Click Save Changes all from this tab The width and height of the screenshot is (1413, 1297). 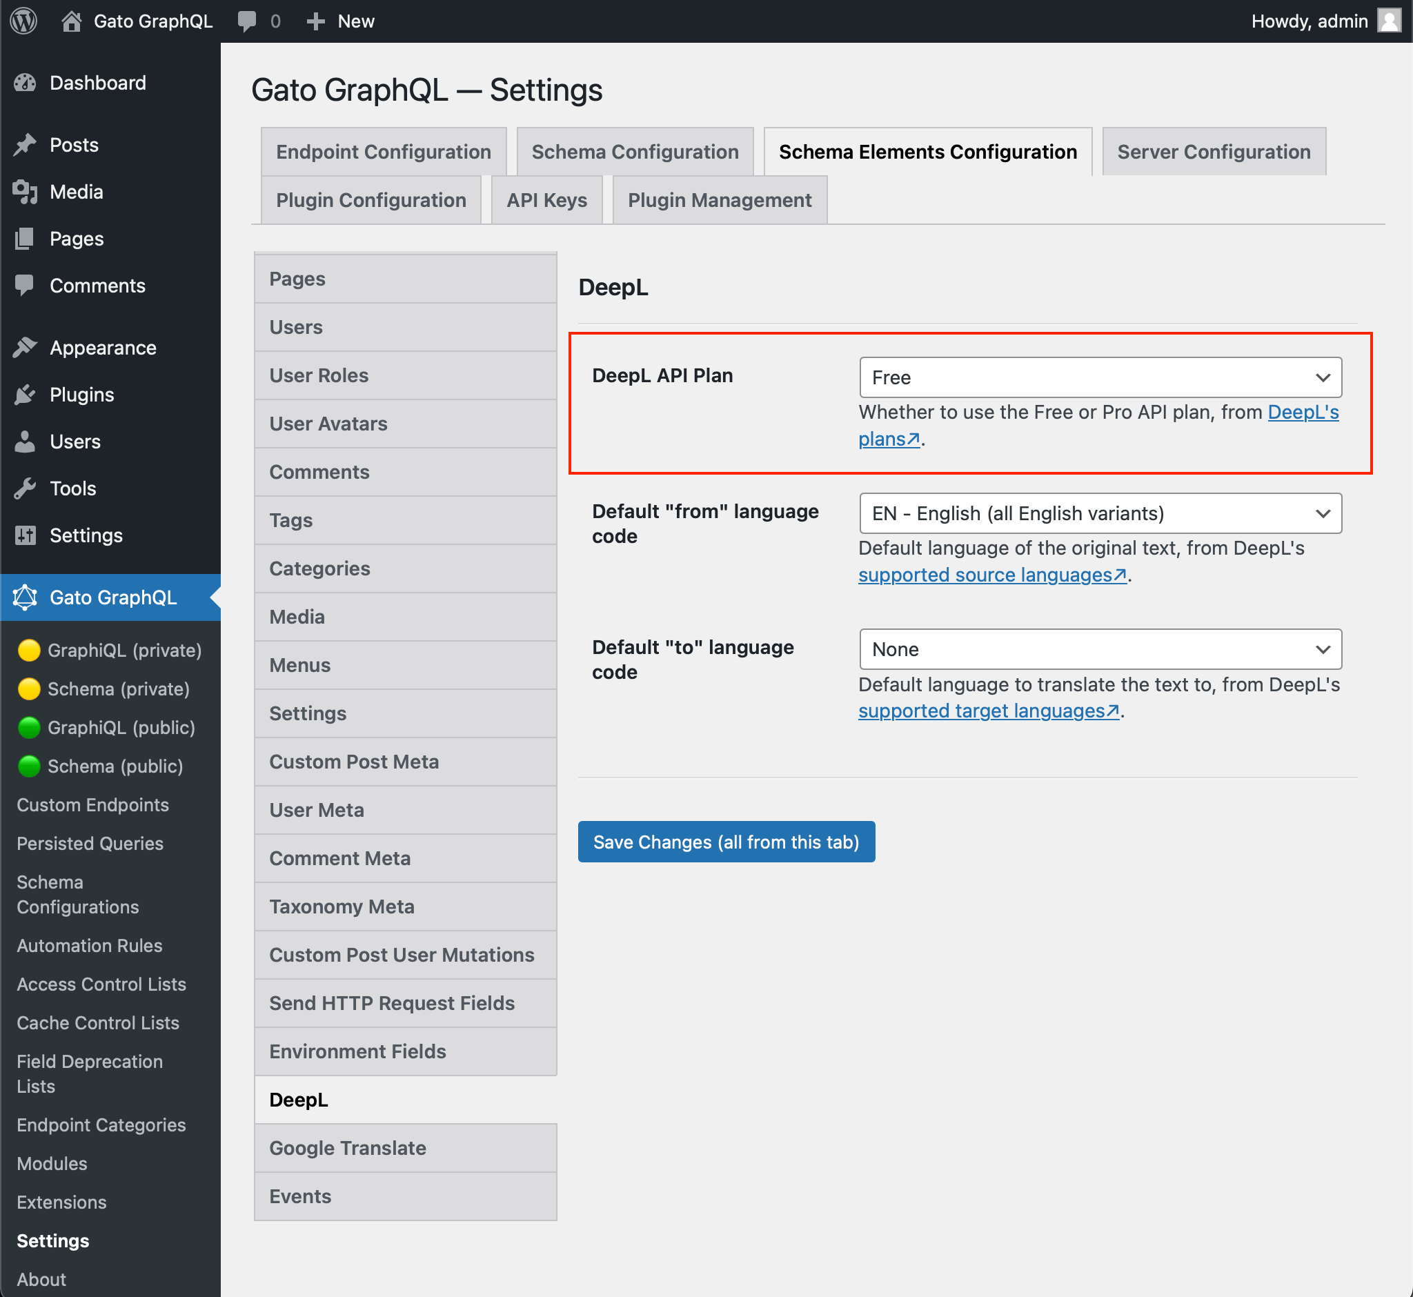(x=727, y=842)
